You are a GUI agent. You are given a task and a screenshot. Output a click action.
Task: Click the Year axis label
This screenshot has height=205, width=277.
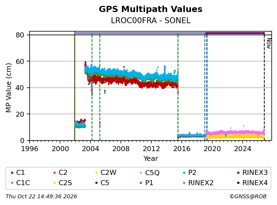pyautogui.click(x=151, y=158)
